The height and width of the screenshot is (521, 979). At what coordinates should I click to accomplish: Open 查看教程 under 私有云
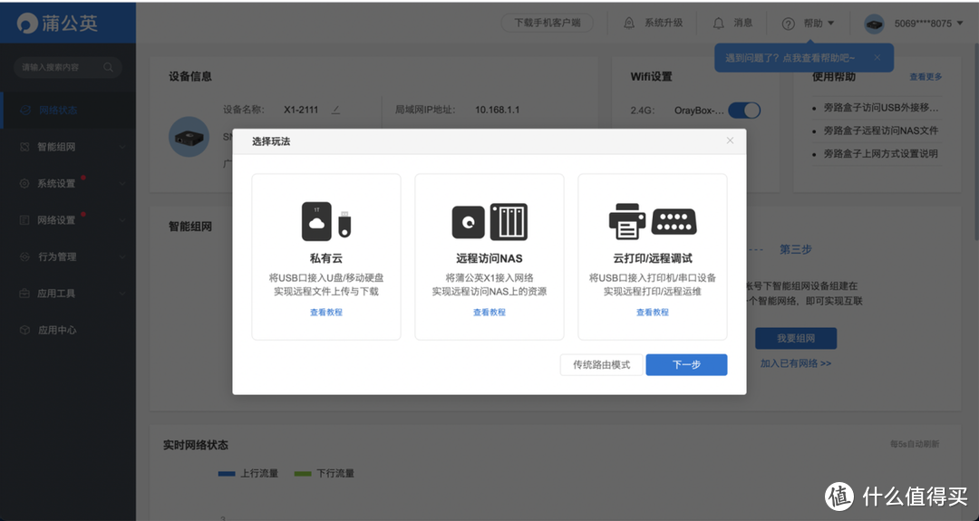click(x=326, y=312)
